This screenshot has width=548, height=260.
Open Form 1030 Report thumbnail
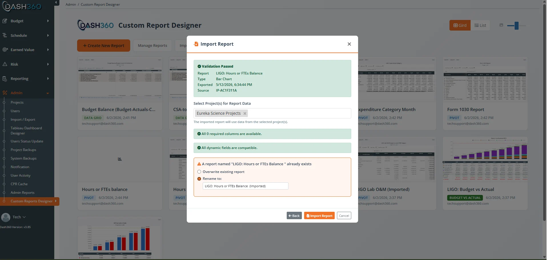pyautogui.click(x=485, y=79)
